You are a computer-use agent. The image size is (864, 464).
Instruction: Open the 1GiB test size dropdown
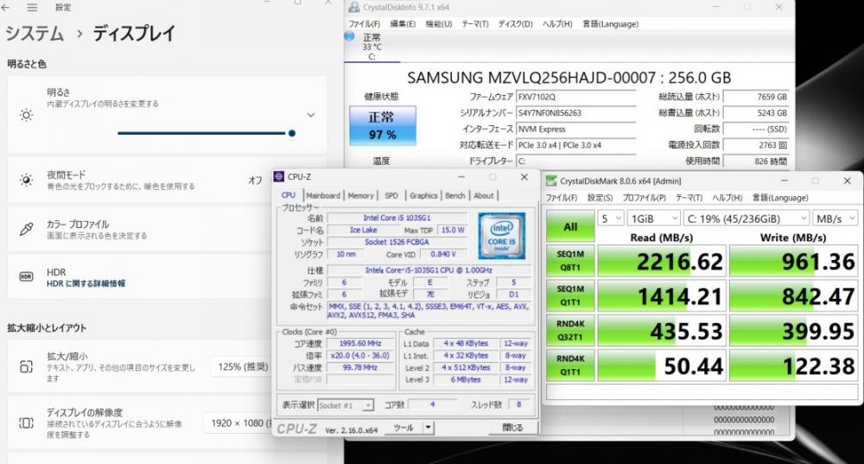coord(654,219)
